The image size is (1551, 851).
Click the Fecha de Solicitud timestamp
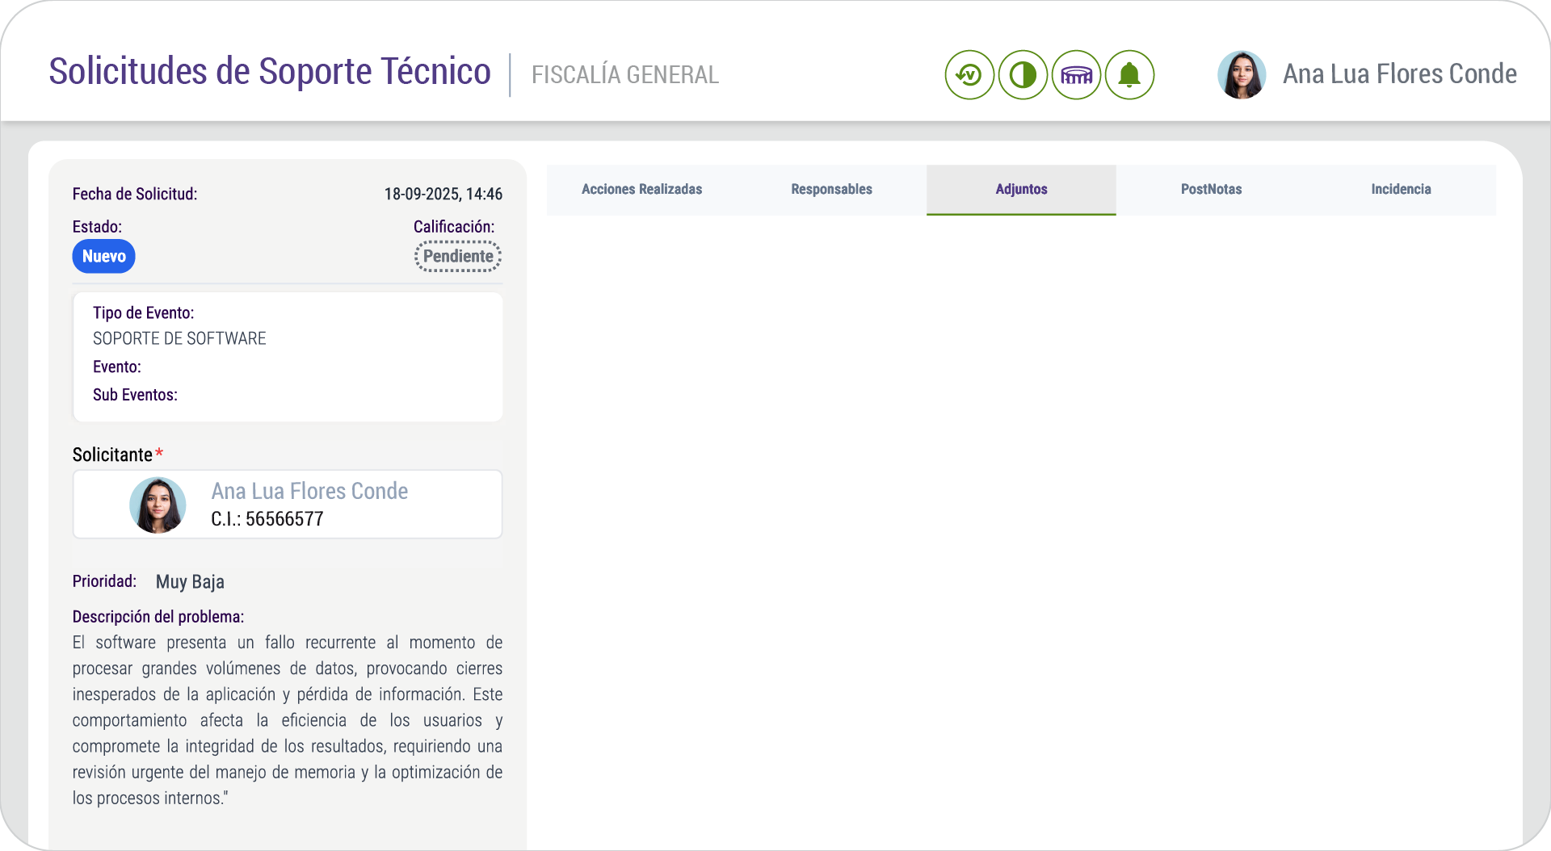point(443,194)
